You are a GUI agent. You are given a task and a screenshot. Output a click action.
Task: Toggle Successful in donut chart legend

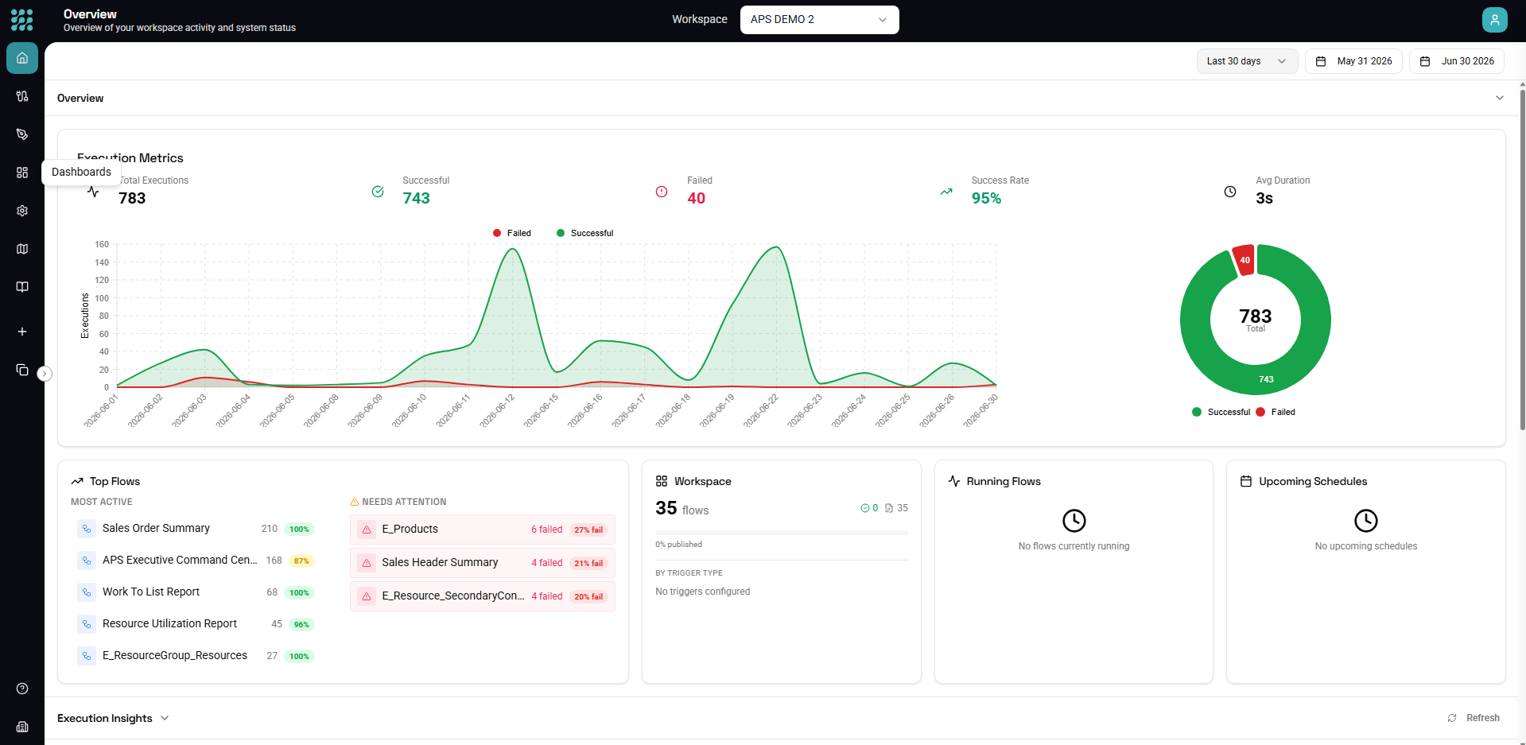[1221, 412]
